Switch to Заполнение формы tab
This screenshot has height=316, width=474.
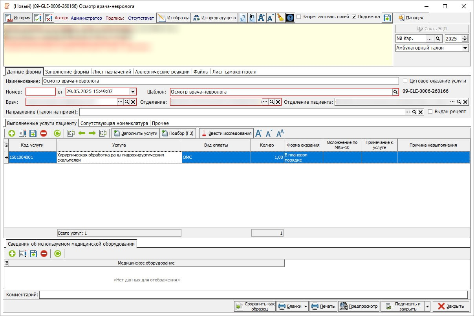click(x=67, y=72)
